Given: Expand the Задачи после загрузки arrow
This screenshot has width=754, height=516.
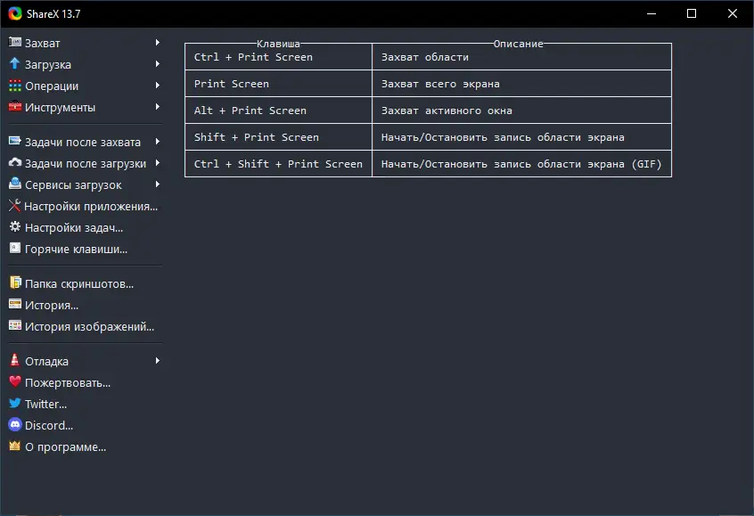Looking at the screenshot, I should click(157, 163).
